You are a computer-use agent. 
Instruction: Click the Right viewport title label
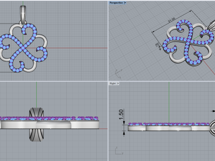112,84
